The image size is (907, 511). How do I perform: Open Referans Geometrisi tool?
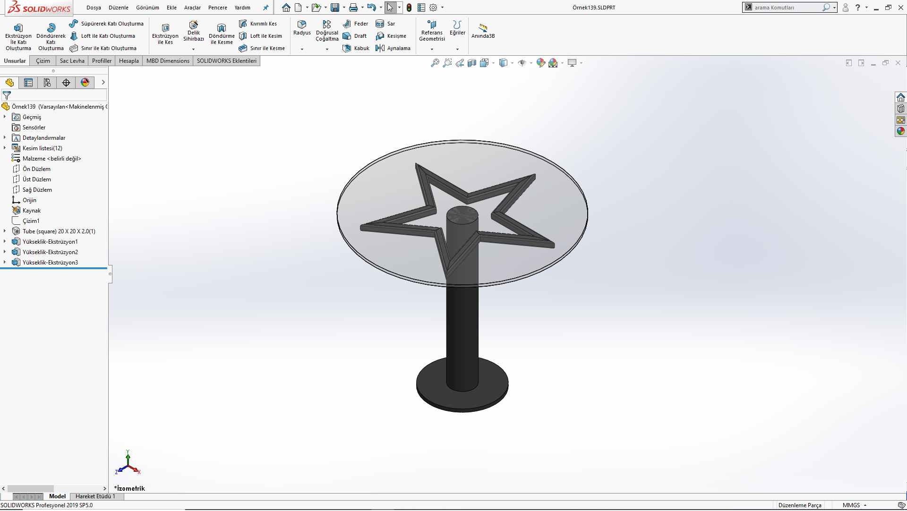[x=432, y=31]
